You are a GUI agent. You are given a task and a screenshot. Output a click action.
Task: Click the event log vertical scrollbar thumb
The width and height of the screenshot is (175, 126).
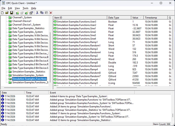173,115
